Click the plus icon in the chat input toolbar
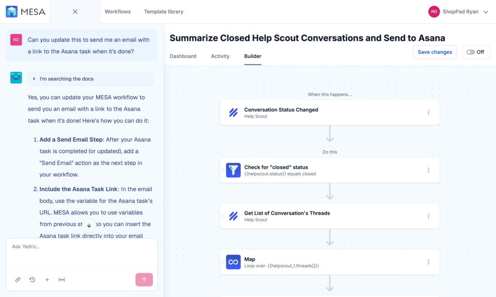The image size is (496, 297). [47, 280]
